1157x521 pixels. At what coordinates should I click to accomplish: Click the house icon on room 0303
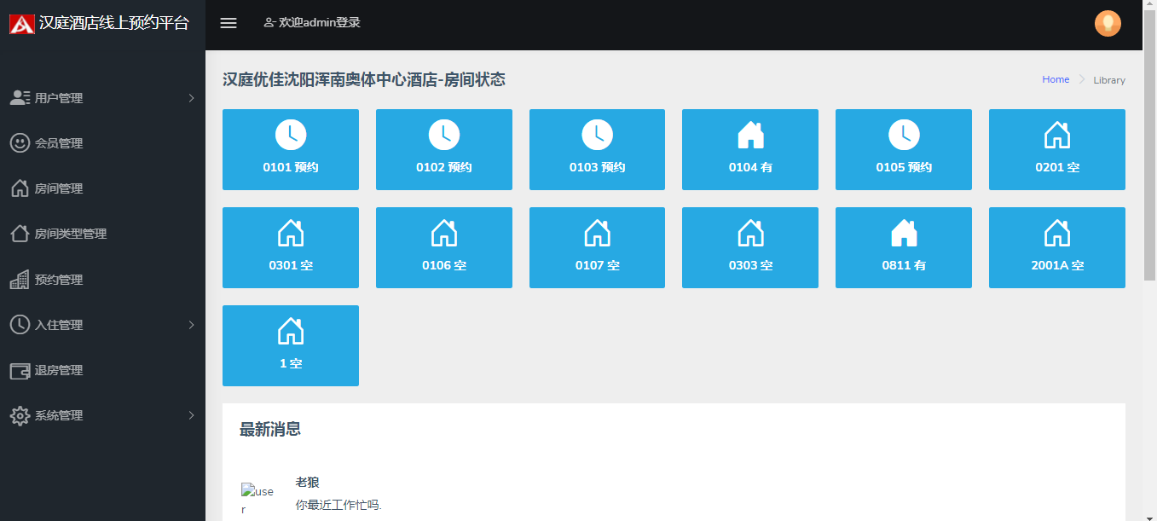click(750, 232)
